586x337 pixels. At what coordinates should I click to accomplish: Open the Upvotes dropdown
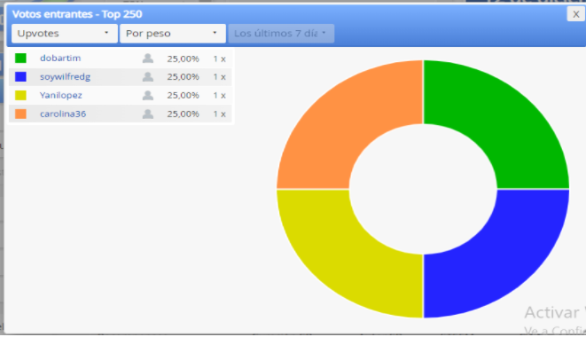(x=65, y=34)
